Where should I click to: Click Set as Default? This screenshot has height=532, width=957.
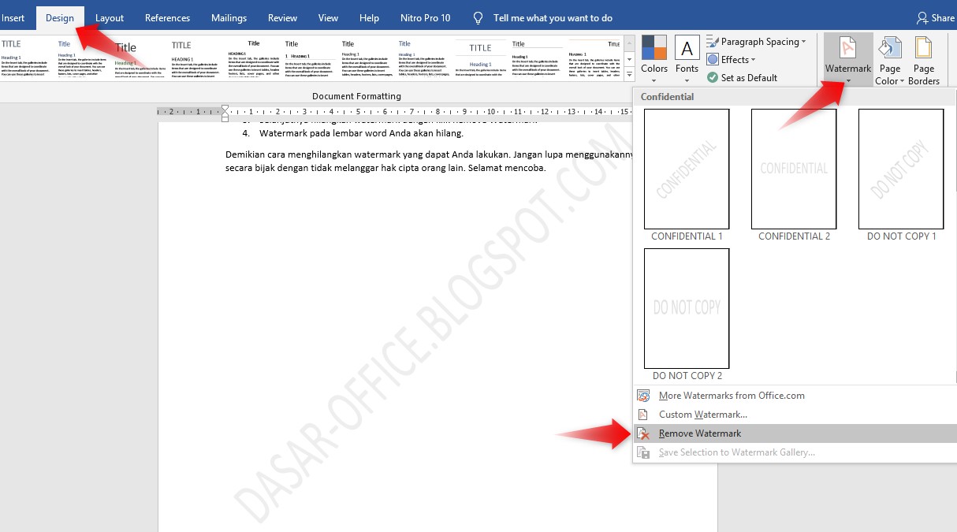742,78
